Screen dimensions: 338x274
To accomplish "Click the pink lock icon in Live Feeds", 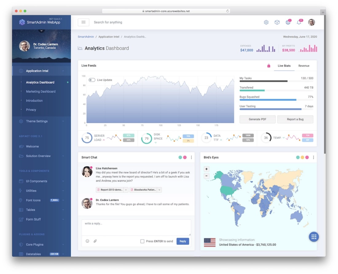I will pyautogui.click(x=269, y=66).
